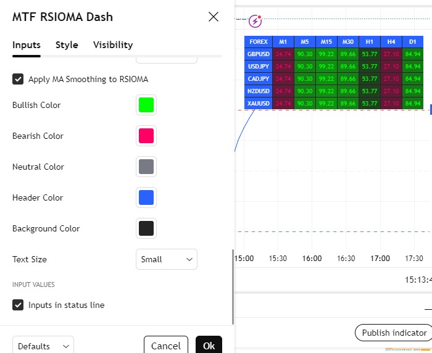Click the M1 column header
The width and height of the screenshot is (432, 353).
[283, 42]
